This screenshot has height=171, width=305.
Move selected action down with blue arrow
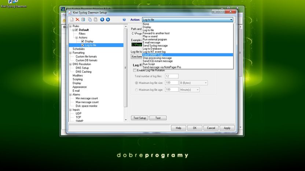(108, 19)
